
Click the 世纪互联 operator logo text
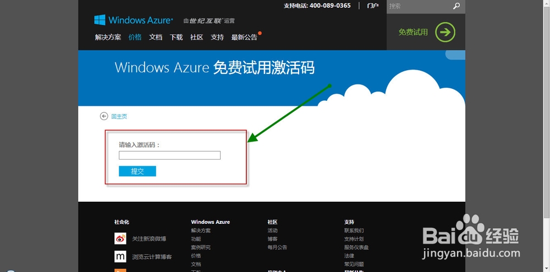[206, 21]
